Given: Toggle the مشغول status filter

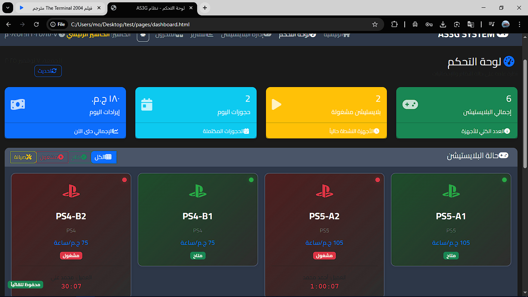Looking at the screenshot, I should (52, 157).
